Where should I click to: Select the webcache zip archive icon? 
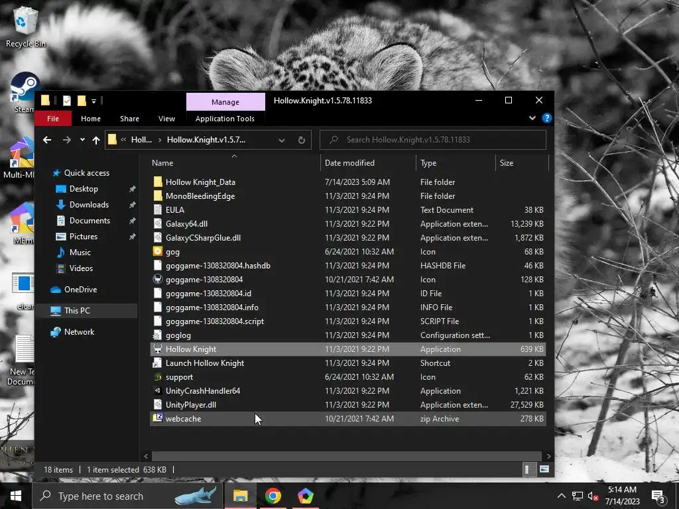[158, 419]
